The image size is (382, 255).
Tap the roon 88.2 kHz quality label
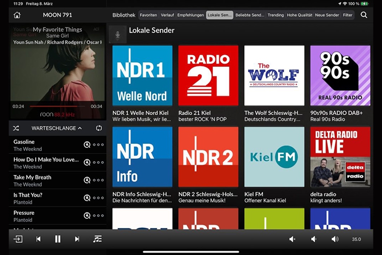click(57, 114)
